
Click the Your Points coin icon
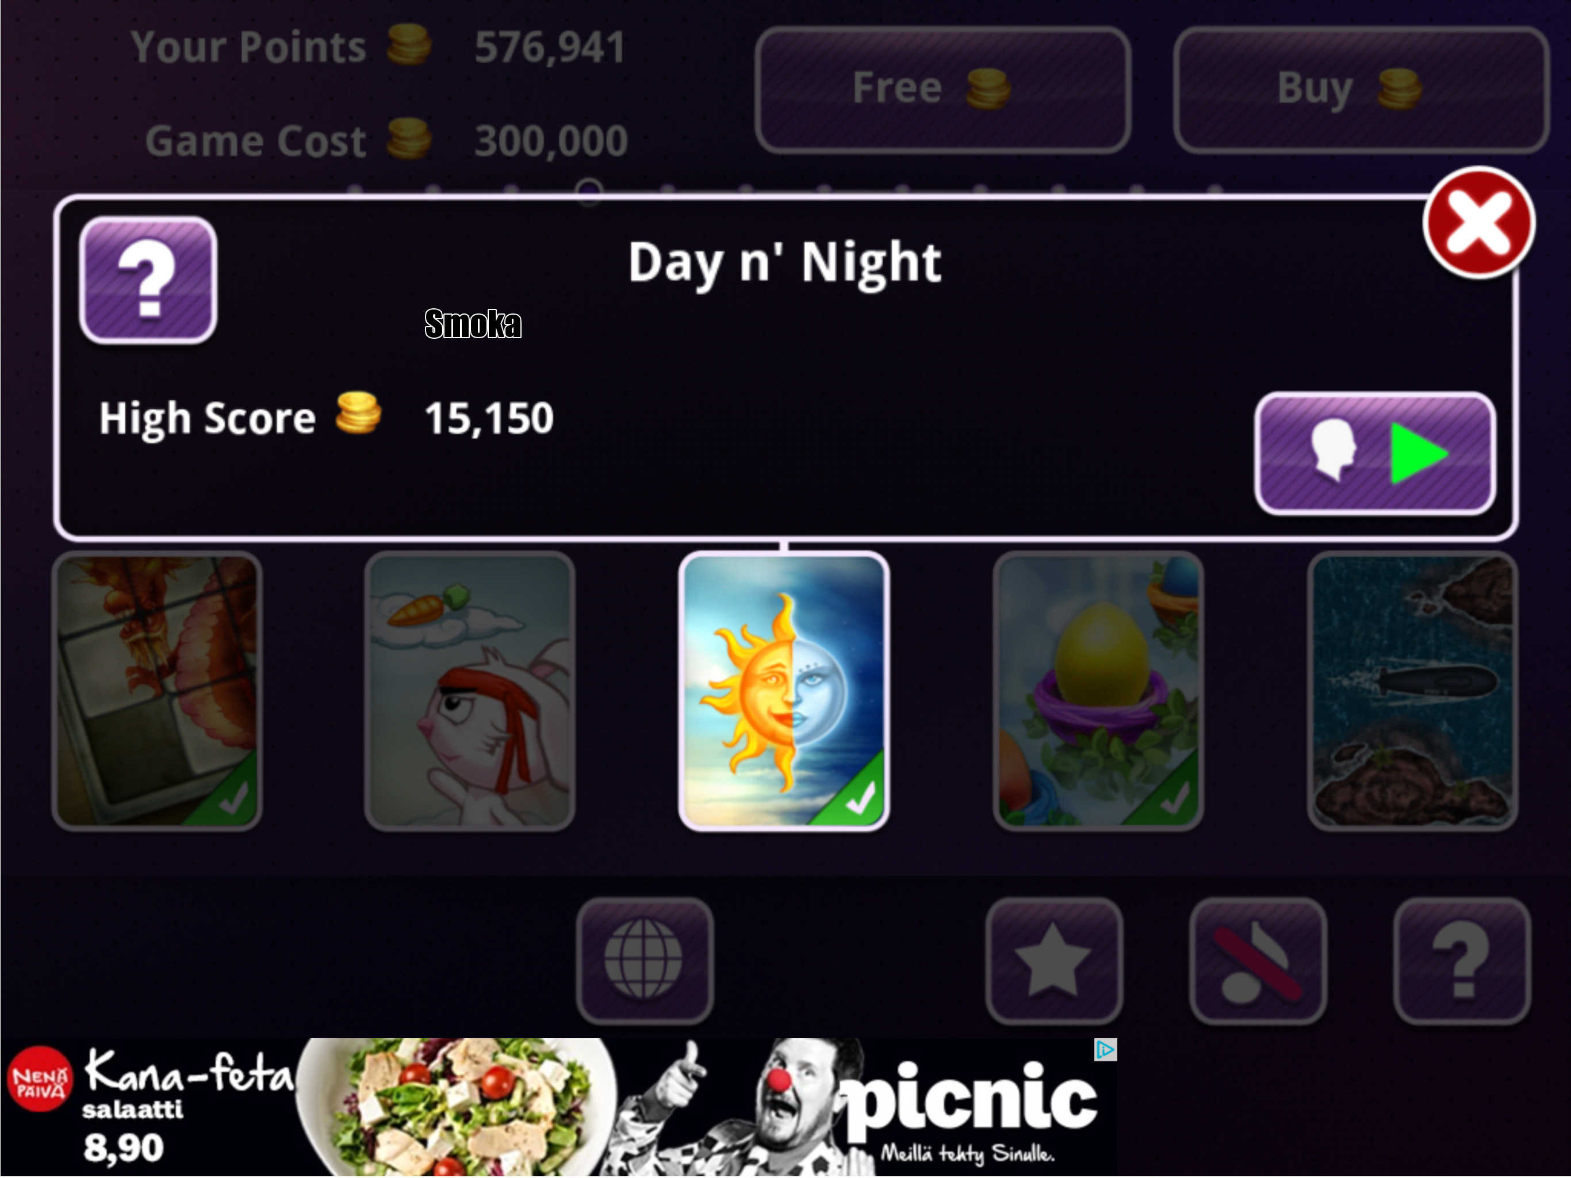tap(409, 44)
